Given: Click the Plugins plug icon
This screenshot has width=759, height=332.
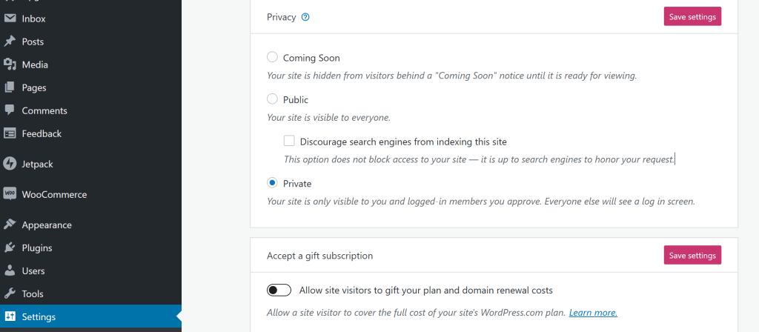Looking at the screenshot, I should tap(10, 248).
